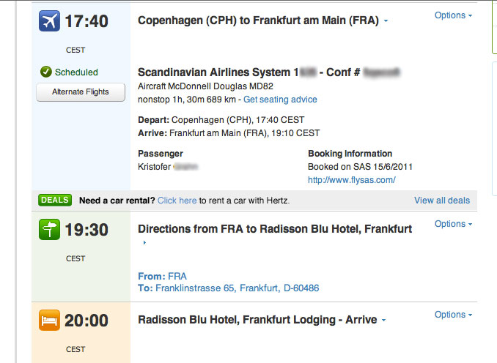Click the green DEALS badge
This screenshot has height=363, width=497.
(x=55, y=200)
